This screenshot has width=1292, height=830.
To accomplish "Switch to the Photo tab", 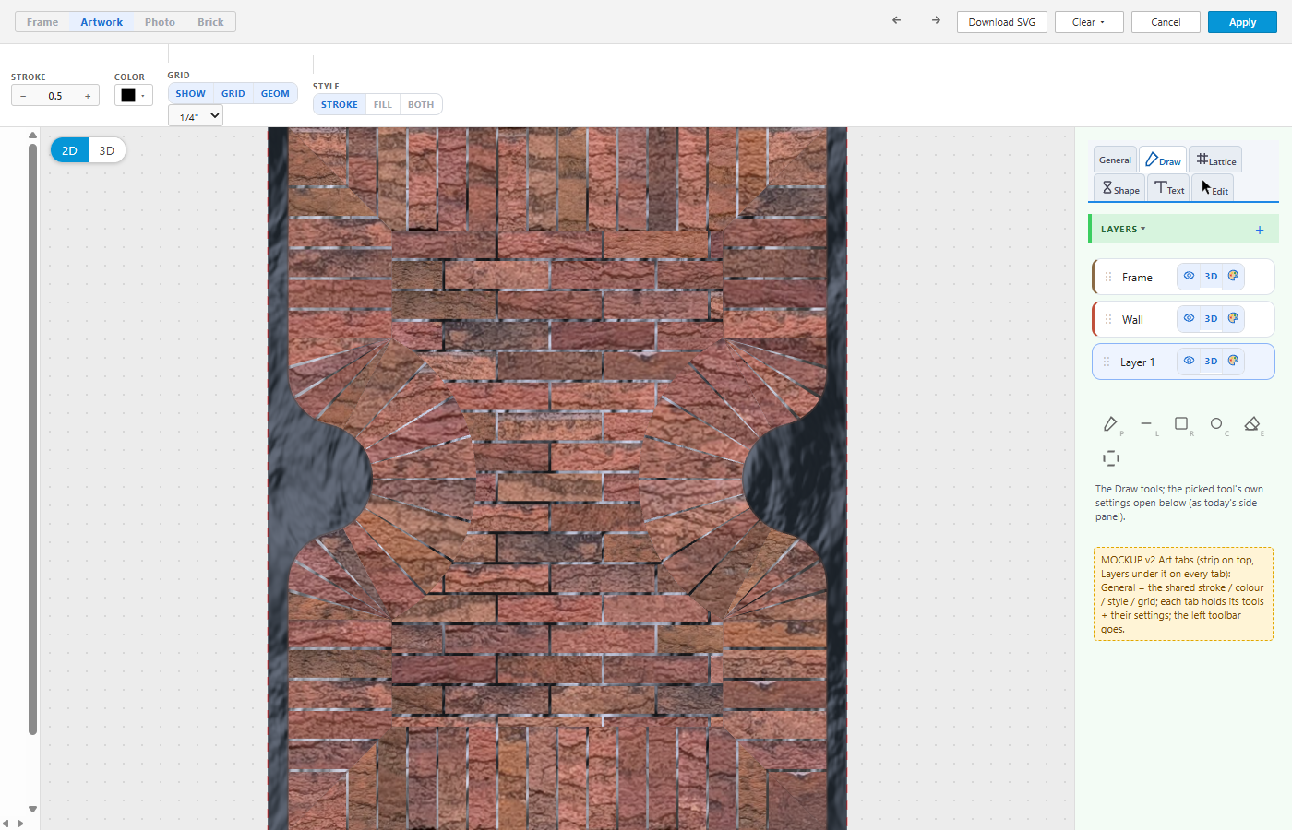I will point(160,22).
